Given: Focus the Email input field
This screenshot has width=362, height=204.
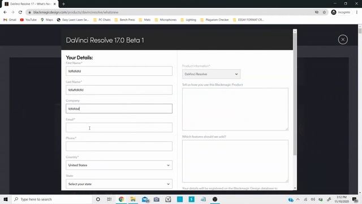Looking at the screenshot, I should (x=119, y=127).
